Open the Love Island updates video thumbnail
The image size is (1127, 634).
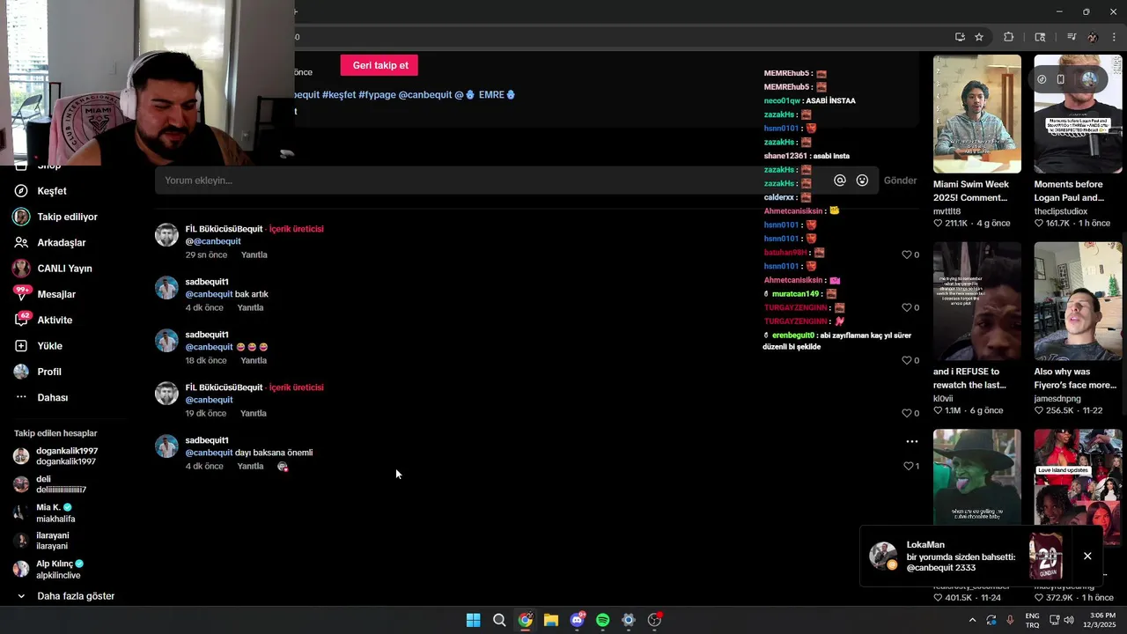pos(1078,475)
